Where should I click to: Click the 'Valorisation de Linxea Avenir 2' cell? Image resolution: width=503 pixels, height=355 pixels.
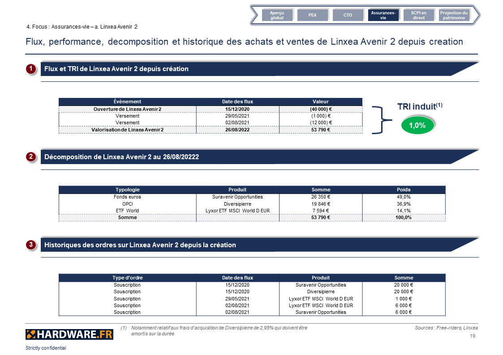tap(127, 130)
